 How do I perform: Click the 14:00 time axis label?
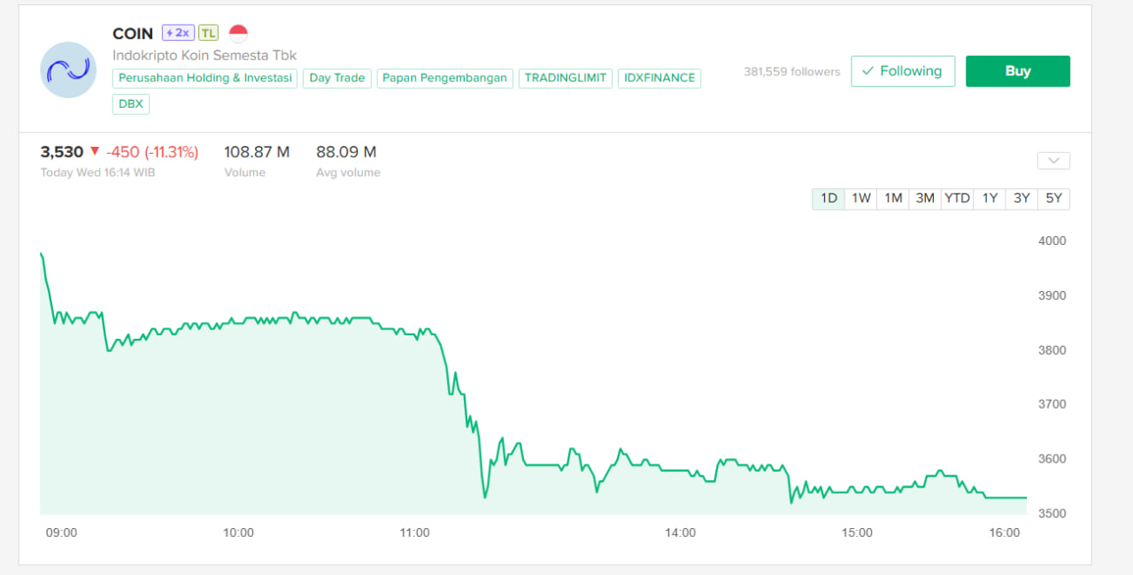(680, 533)
